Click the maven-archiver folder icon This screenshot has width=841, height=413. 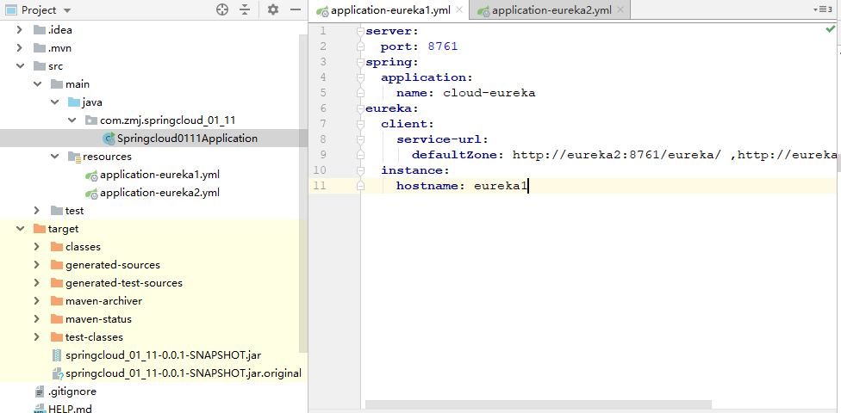57,301
